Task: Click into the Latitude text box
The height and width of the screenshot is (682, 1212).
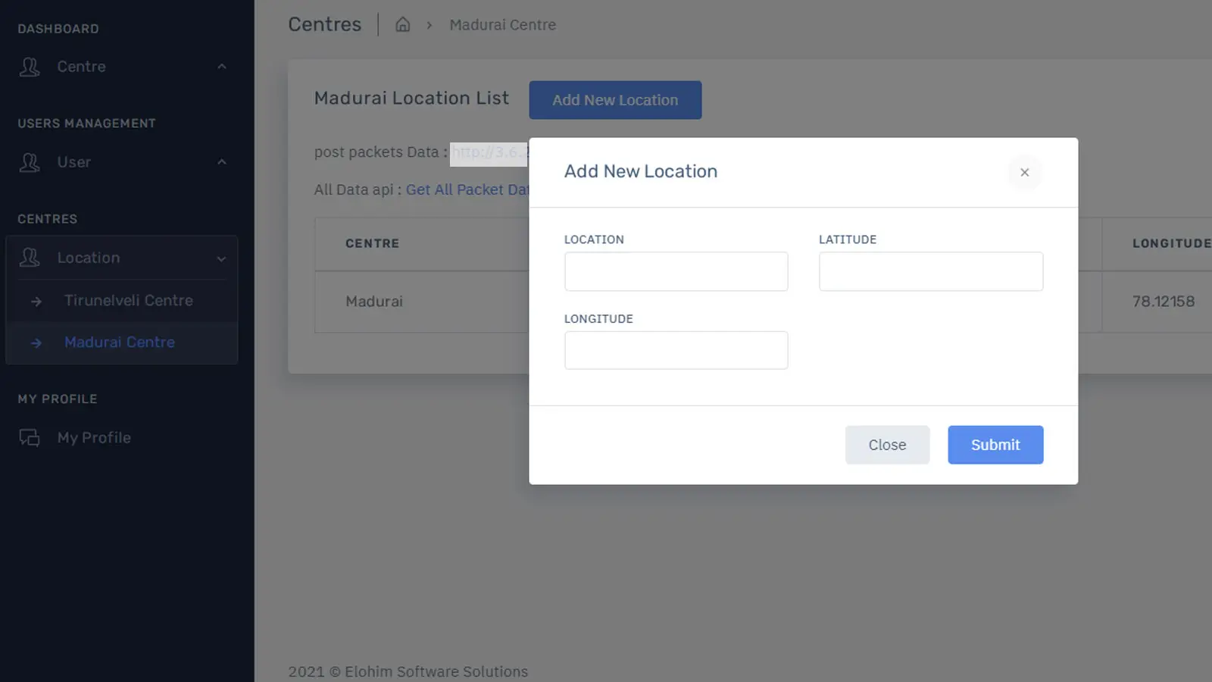Action: pos(930,271)
